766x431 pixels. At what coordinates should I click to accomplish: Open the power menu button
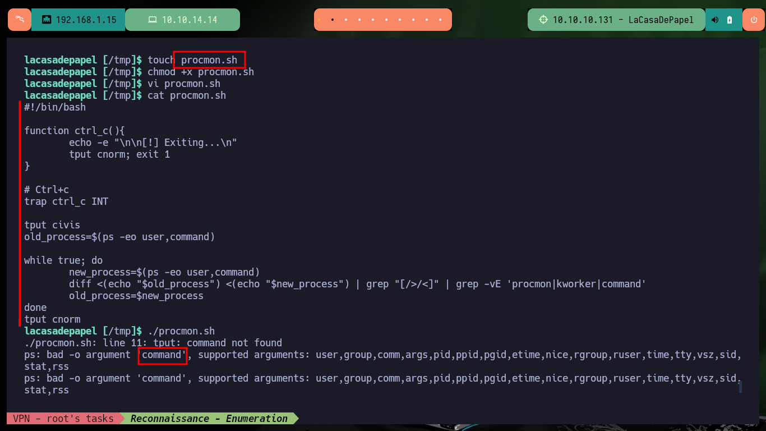tap(753, 20)
